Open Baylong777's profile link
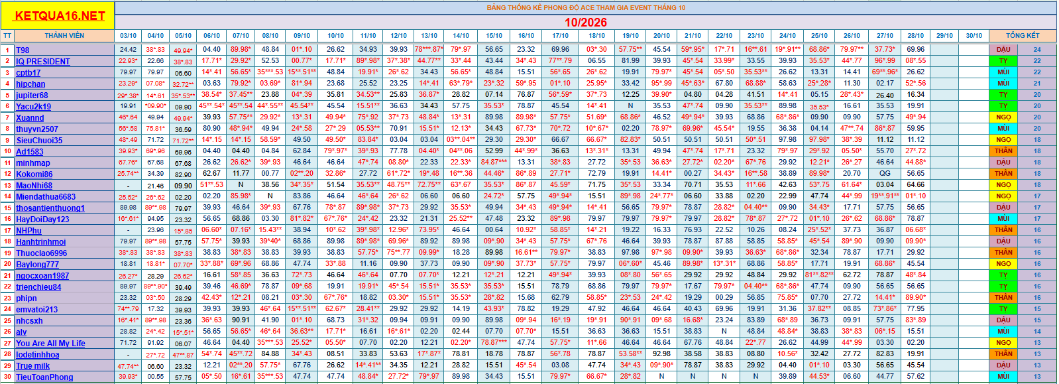 37,265
